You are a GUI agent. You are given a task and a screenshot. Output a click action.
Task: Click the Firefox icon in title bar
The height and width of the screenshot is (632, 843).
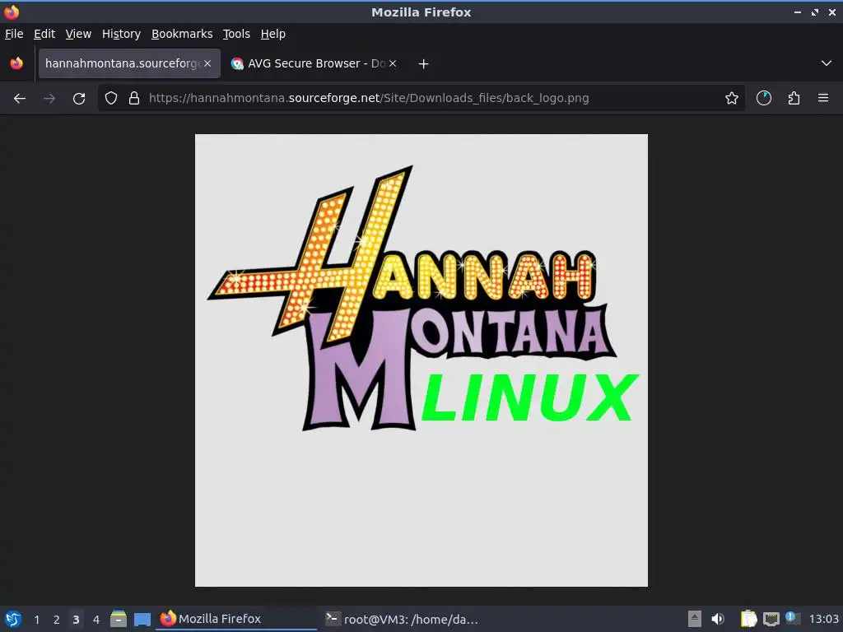(12, 12)
